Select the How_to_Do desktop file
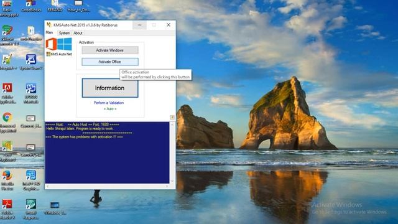Image resolution: width=398 pixels, height=224 pixels. point(78,6)
